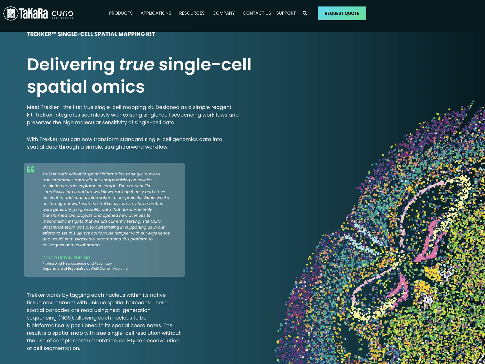Image resolution: width=485 pixels, height=364 pixels.
Task: Open the Support menu item
Action: [x=286, y=13]
